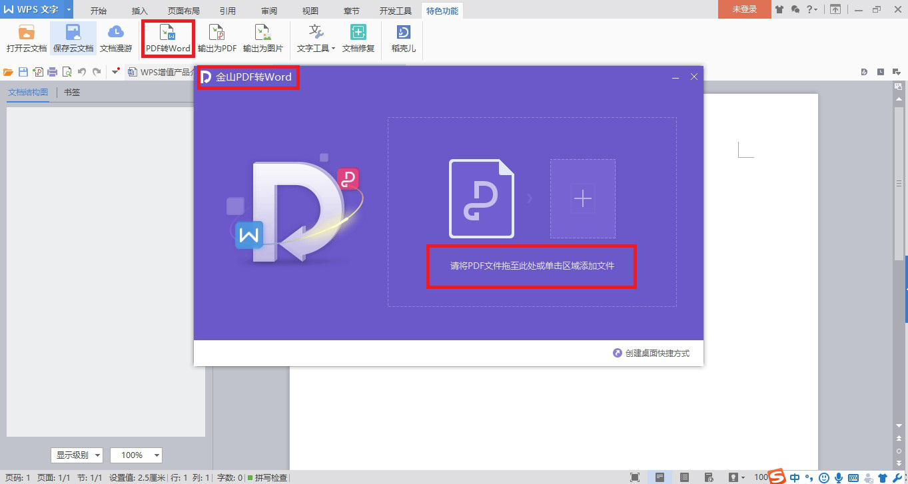Open the 100% zoom dropdown in sidebar
Image resolution: width=908 pixels, height=484 pixels.
click(x=137, y=455)
